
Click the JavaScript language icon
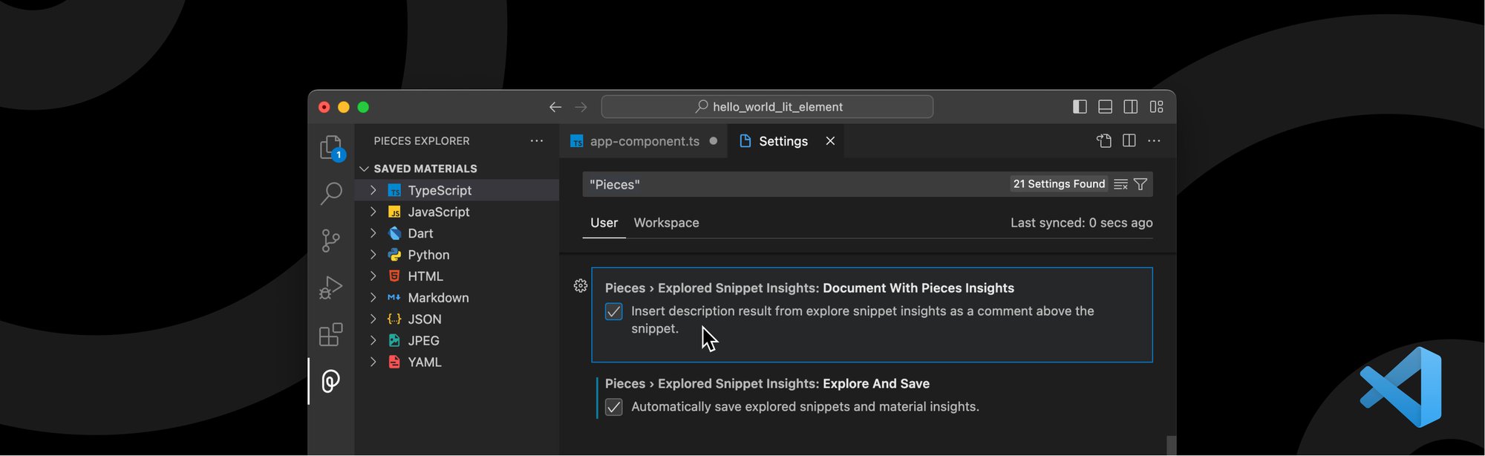[394, 212]
